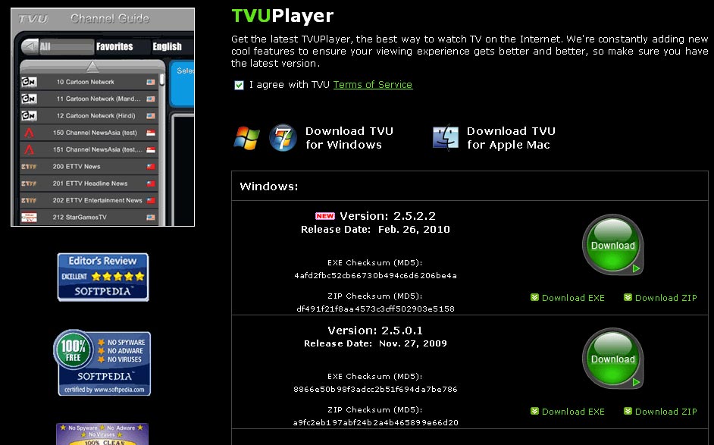
Task: Select channel 151 Channel NewsAsia (test,...
Action: [x=89, y=149]
